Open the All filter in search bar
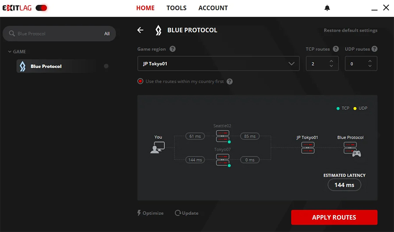394x232 pixels. pos(107,34)
